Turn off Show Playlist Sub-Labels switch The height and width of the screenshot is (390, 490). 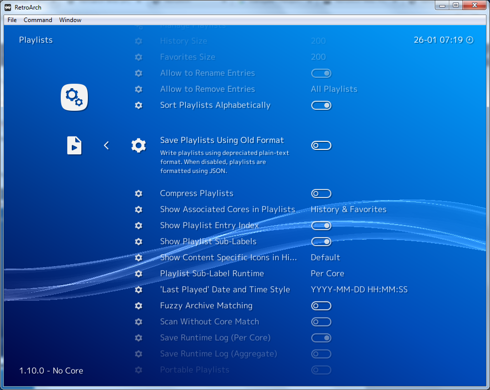321,242
